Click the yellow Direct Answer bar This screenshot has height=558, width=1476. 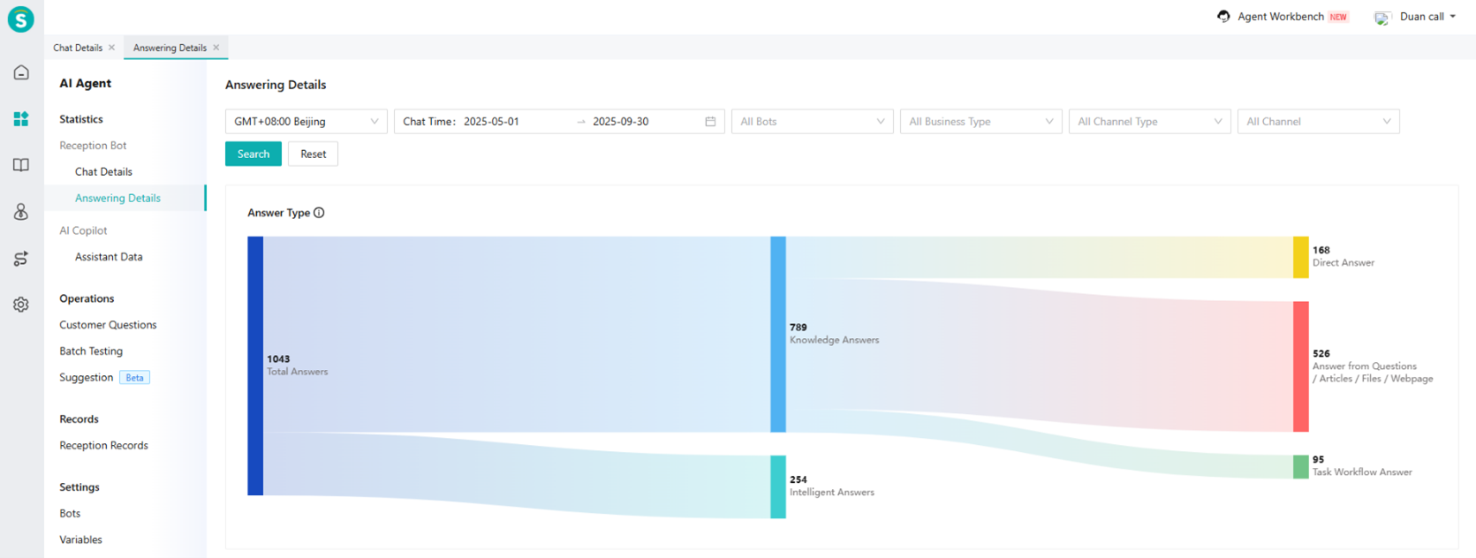(x=1300, y=257)
